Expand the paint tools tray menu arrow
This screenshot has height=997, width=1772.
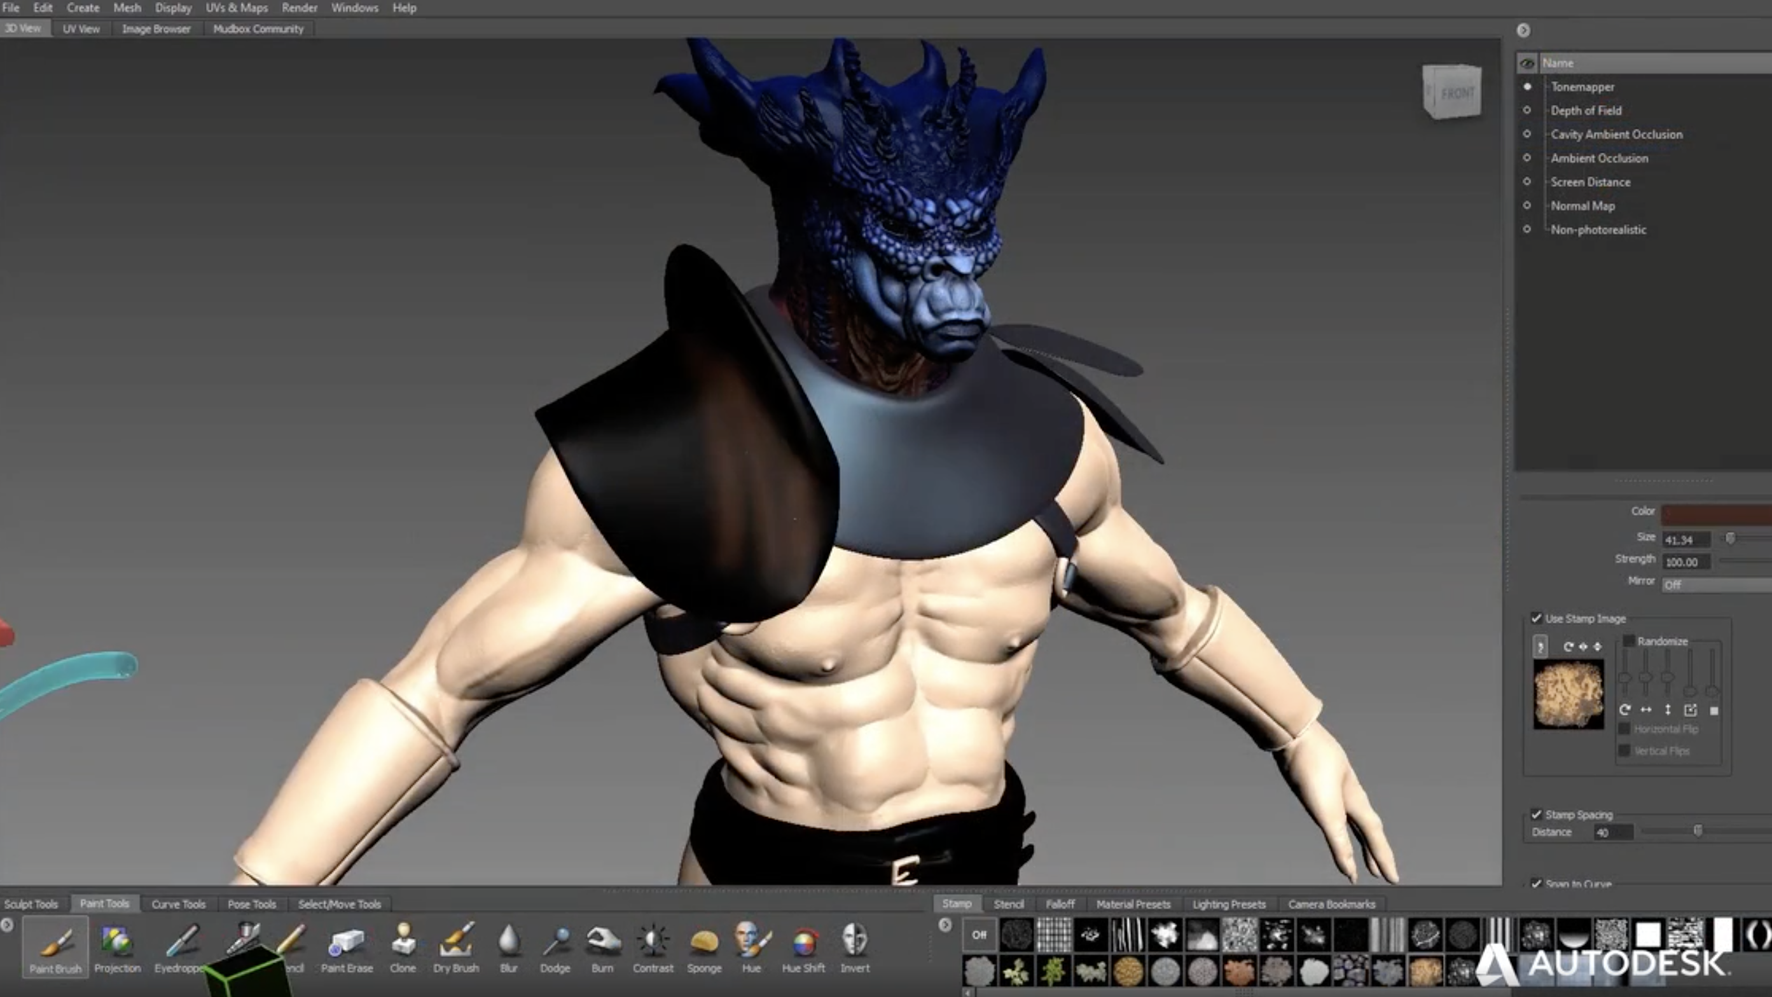pos(7,925)
